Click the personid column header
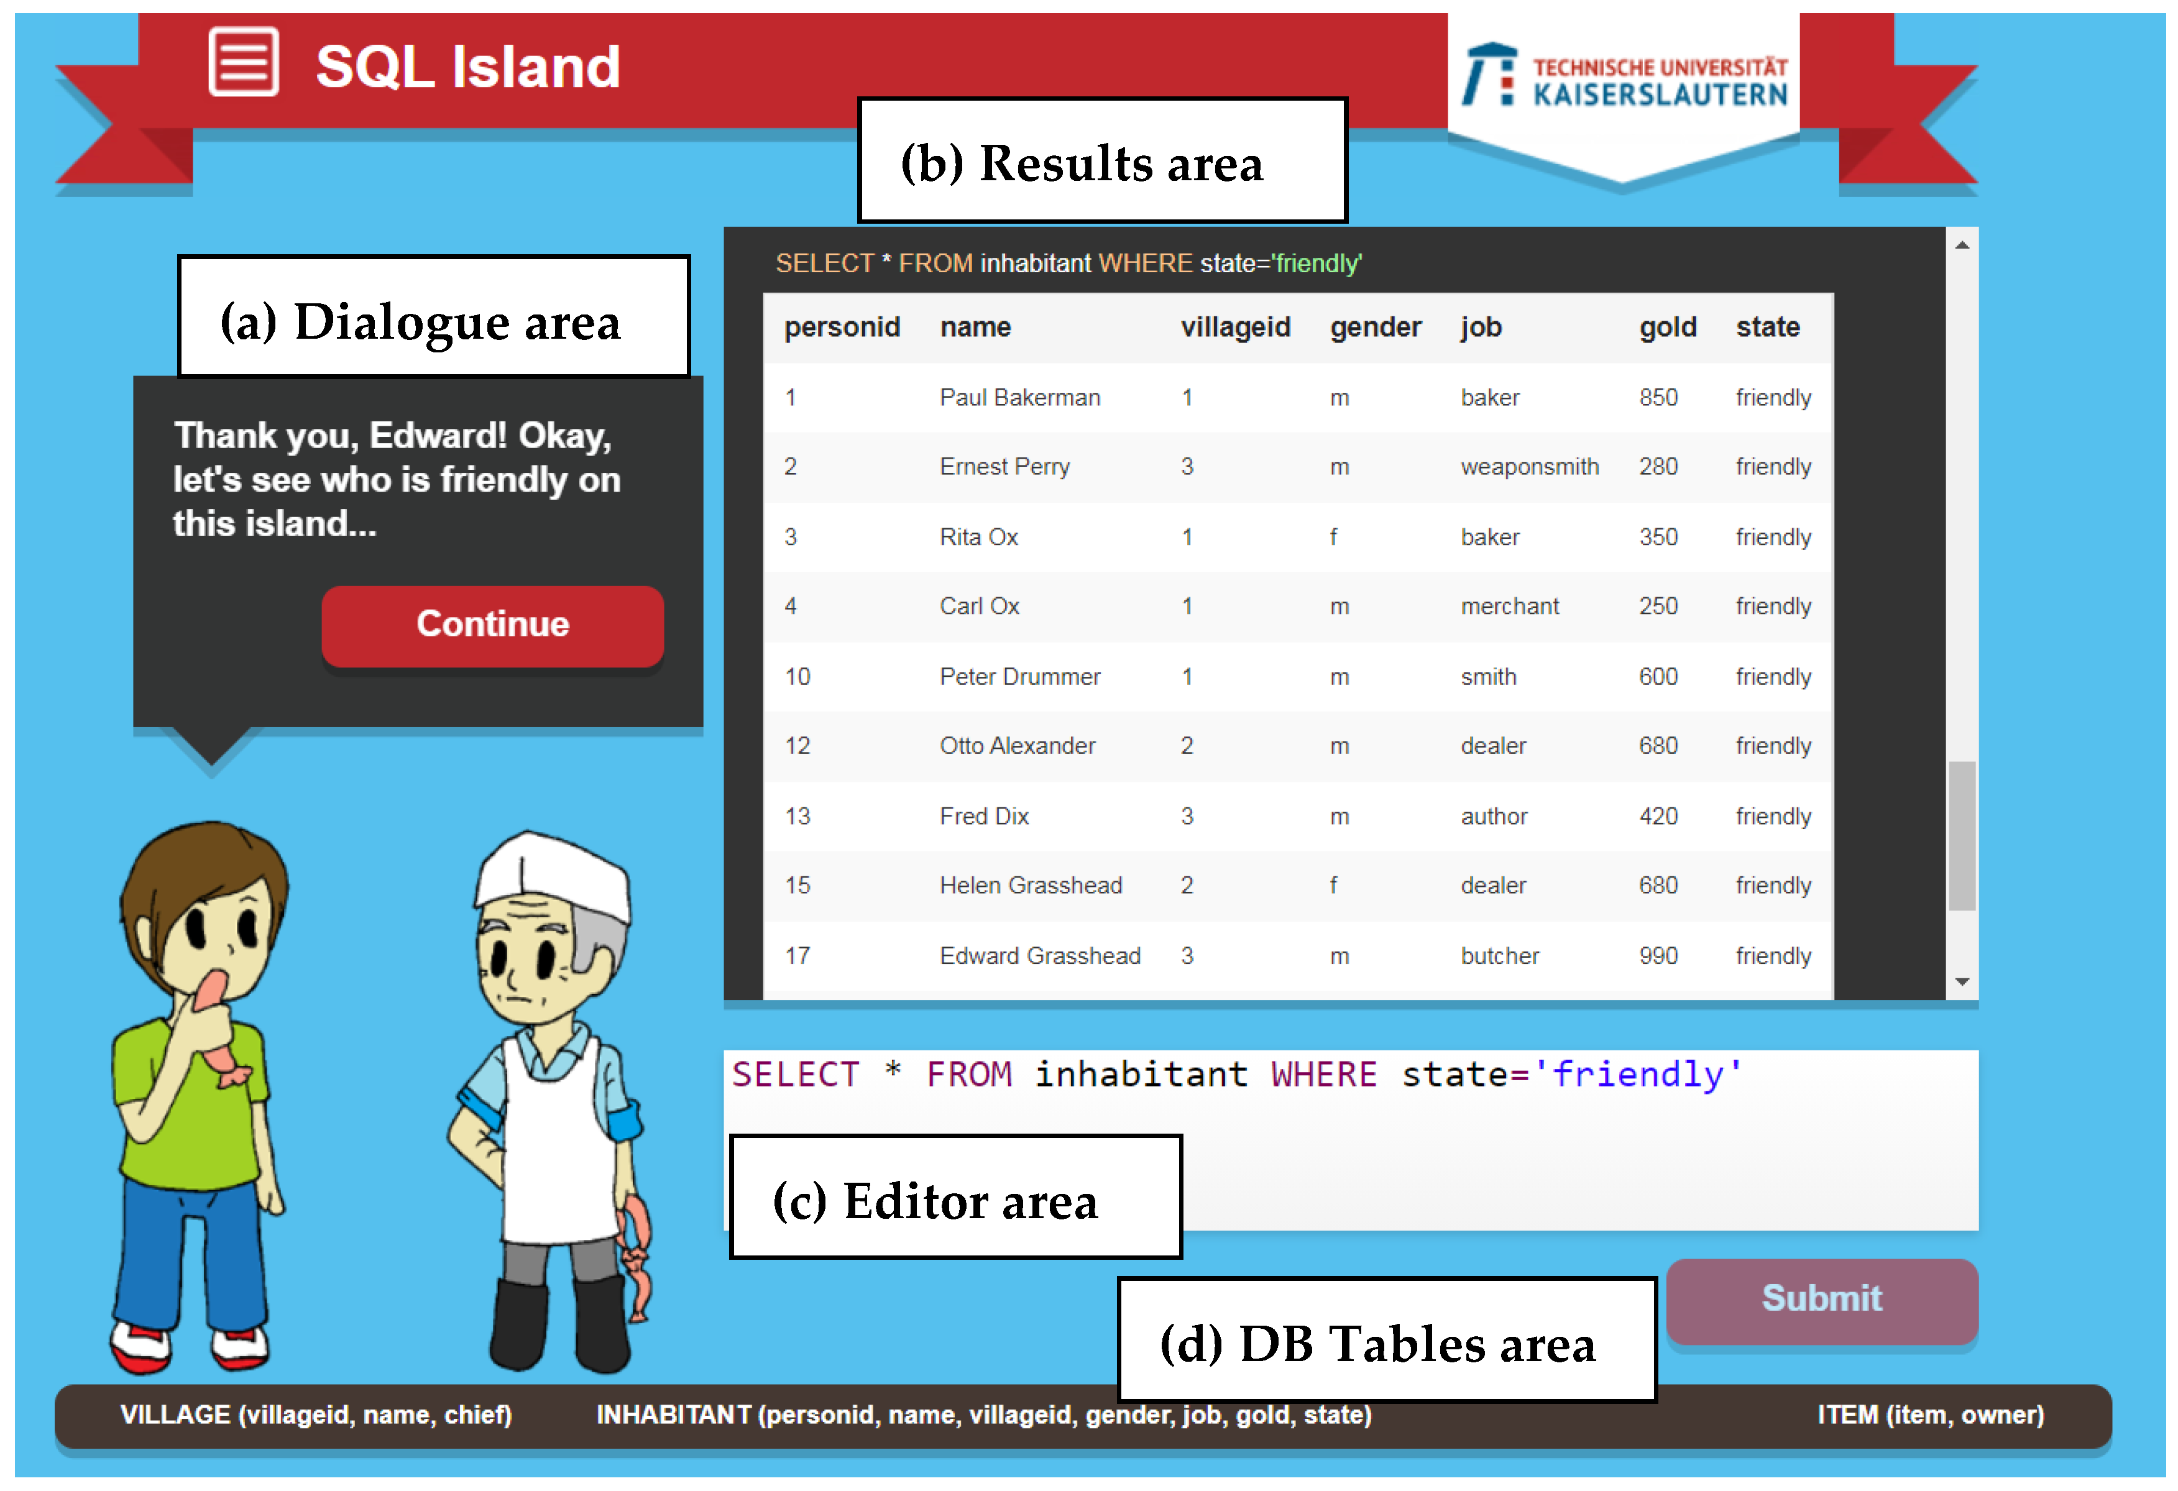The width and height of the screenshot is (2178, 1491). pyautogui.click(x=842, y=327)
